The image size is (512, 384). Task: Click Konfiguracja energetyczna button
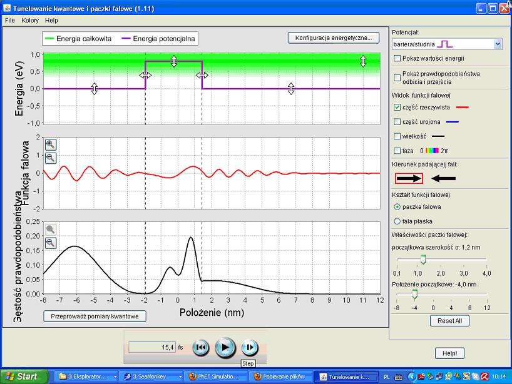click(334, 38)
